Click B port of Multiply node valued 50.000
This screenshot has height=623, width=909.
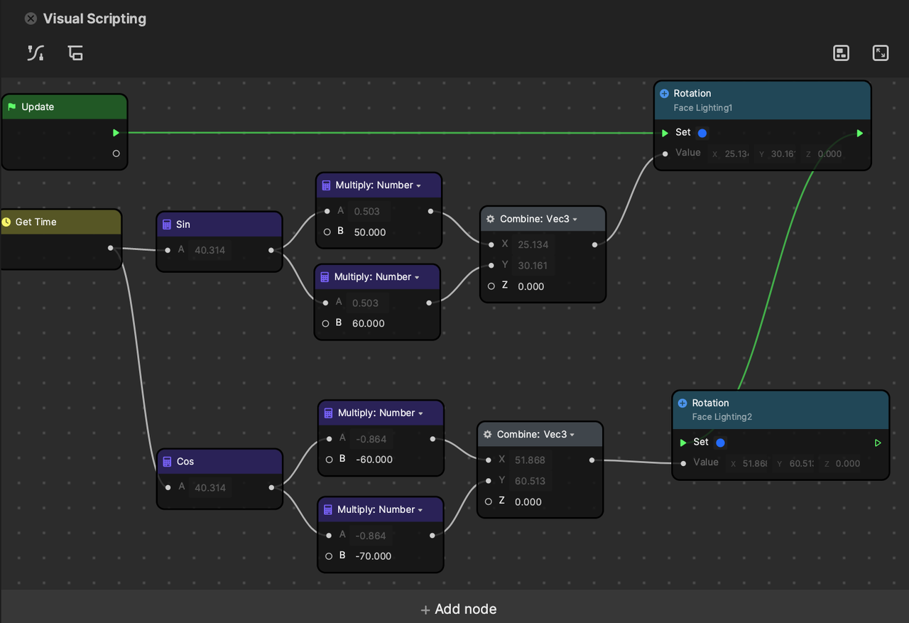coord(327,232)
